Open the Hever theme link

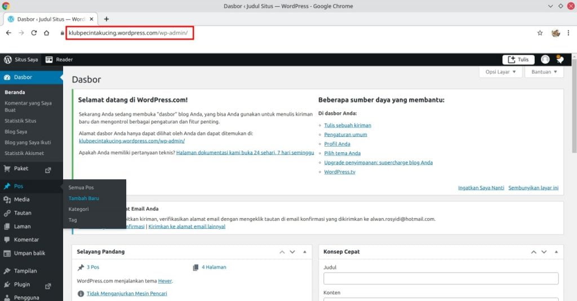[x=165, y=281]
